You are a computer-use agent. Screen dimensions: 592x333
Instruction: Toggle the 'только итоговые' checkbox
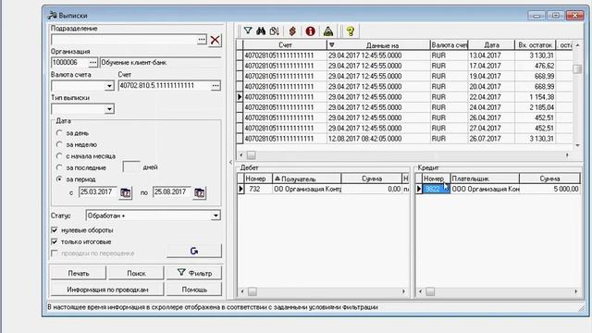tap(55, 241)
